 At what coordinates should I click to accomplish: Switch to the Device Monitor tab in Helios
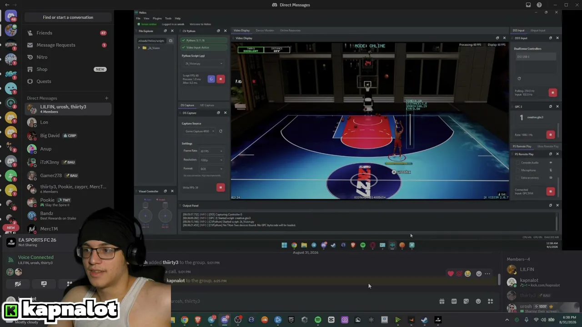click(265, 30)
